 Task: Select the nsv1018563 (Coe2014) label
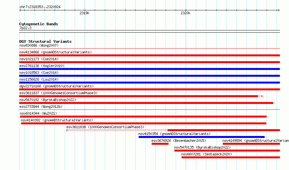(x=39, y=73)
